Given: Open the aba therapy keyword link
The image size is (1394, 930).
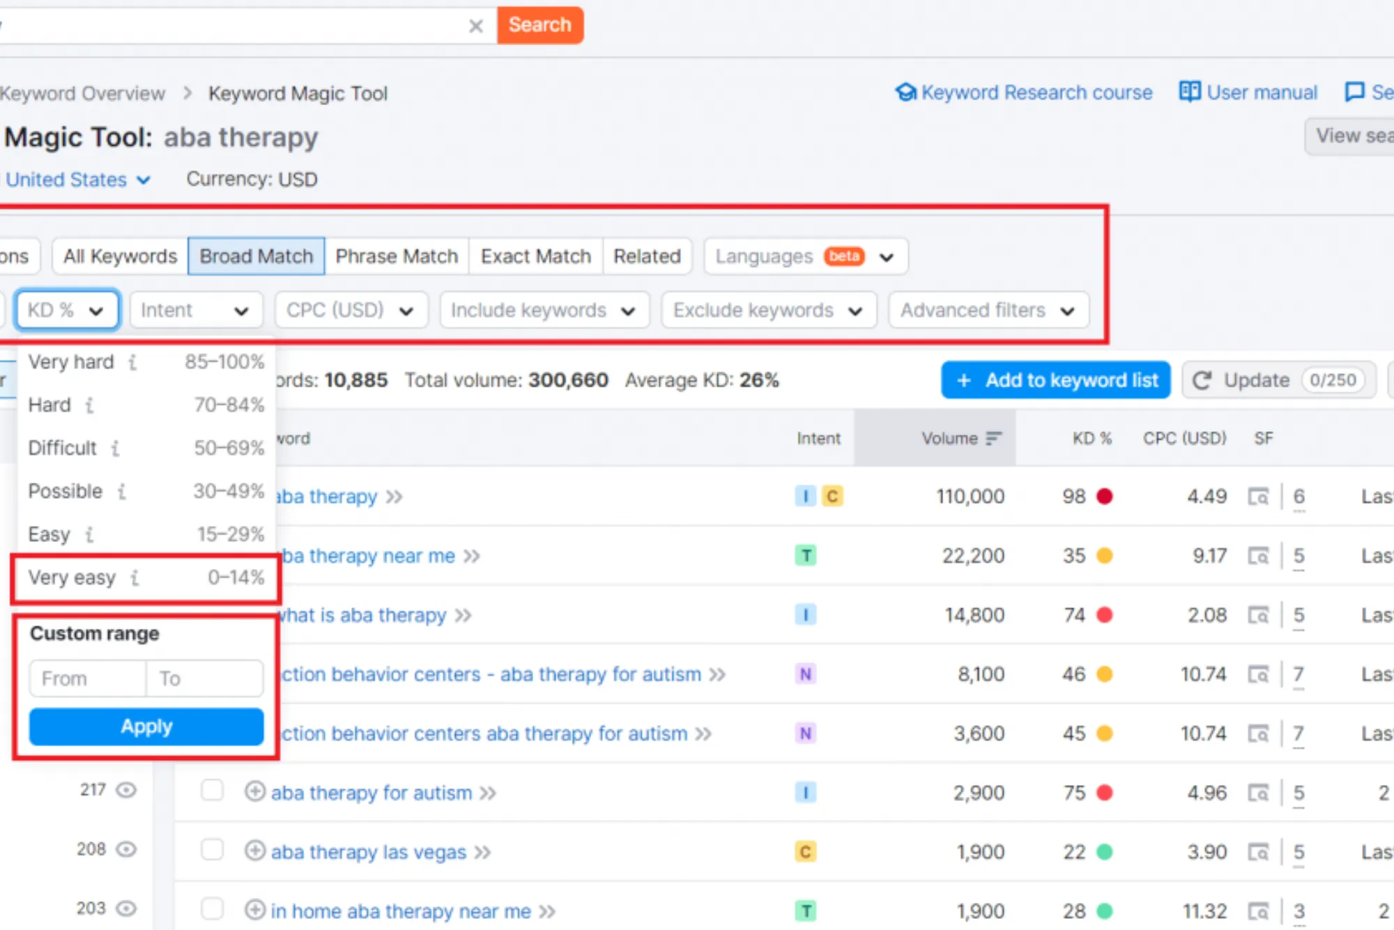Looking at the screenshot, I should pos(327,497).
